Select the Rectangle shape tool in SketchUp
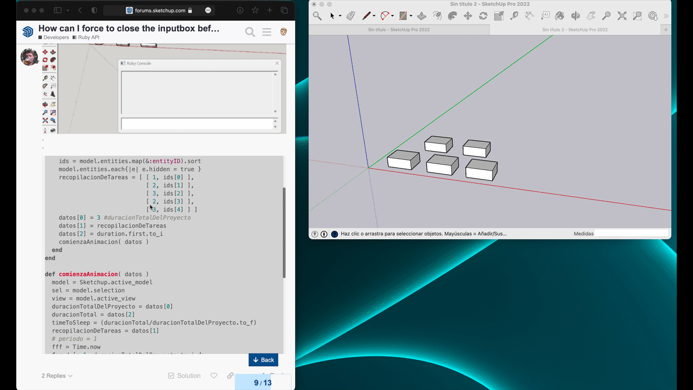Screen dimensions: 693x390 pyautogui.click(x=403, y=16)
